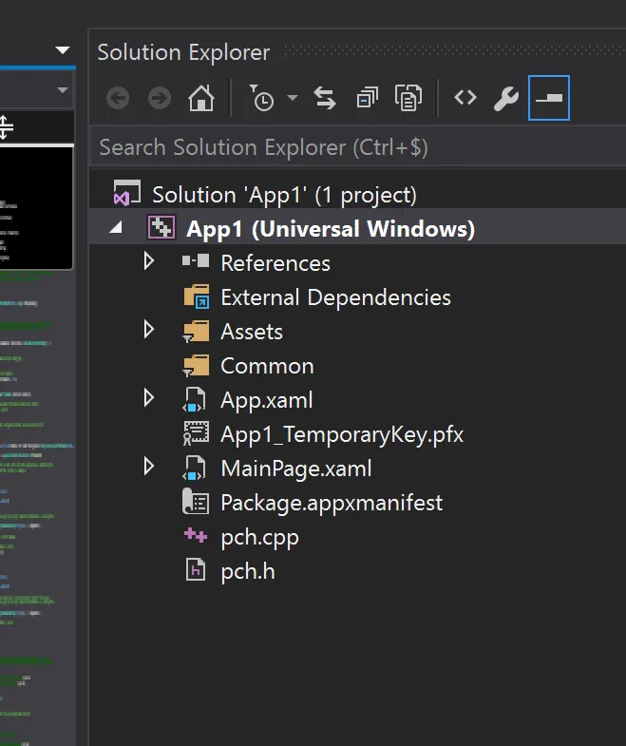Click the Solution 'App1' Visual Studio icon
The width and height of the screenshot is (626, 746).
tap(126, 193)
